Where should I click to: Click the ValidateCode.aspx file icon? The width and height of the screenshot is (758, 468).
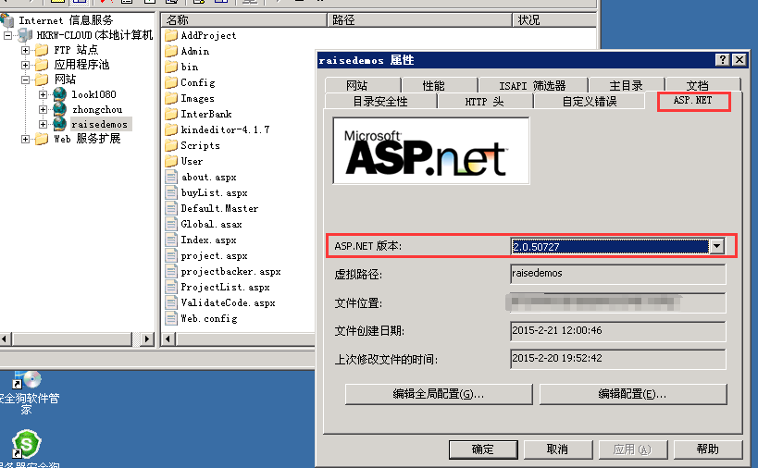coord(171,302)
